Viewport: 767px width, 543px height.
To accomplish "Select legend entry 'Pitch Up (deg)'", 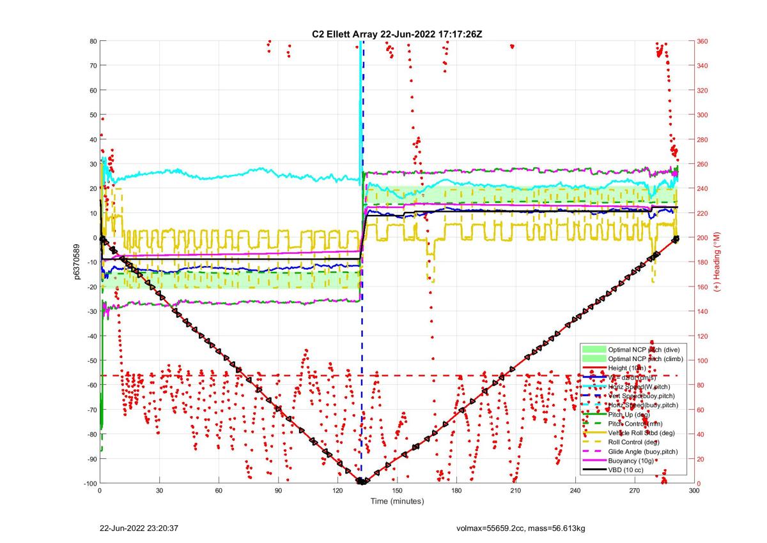I will (630, 414).
